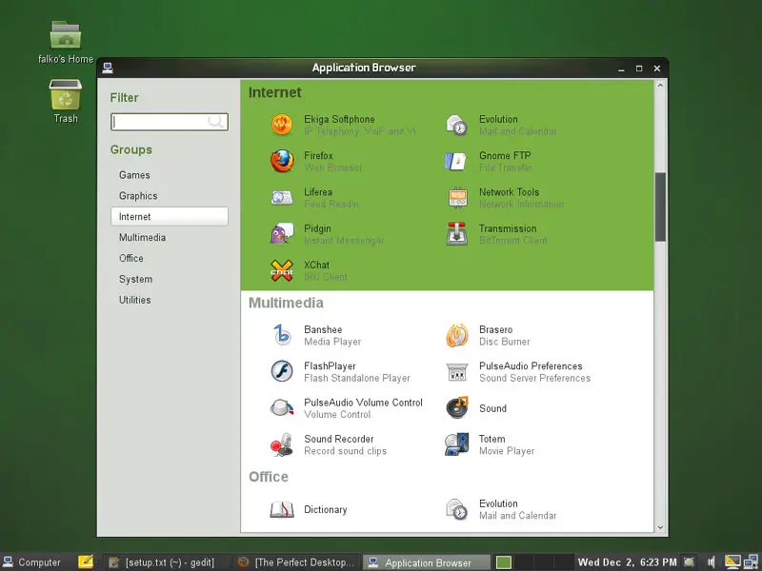762x571 pixels.
Task: Click the yellow note icon in the taskbar
Action: pos(86,562)
